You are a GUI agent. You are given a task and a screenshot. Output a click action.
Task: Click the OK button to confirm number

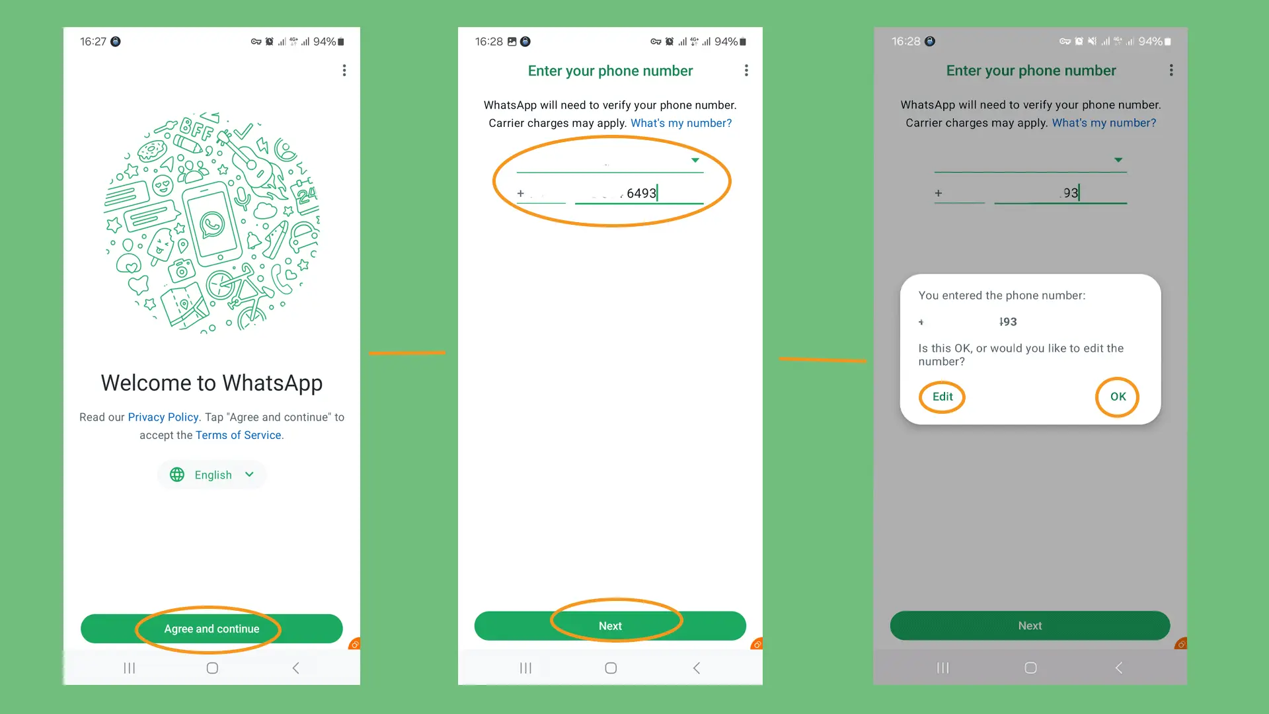(x=1118, y=396)
